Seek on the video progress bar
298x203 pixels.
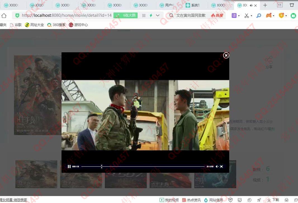143,166
